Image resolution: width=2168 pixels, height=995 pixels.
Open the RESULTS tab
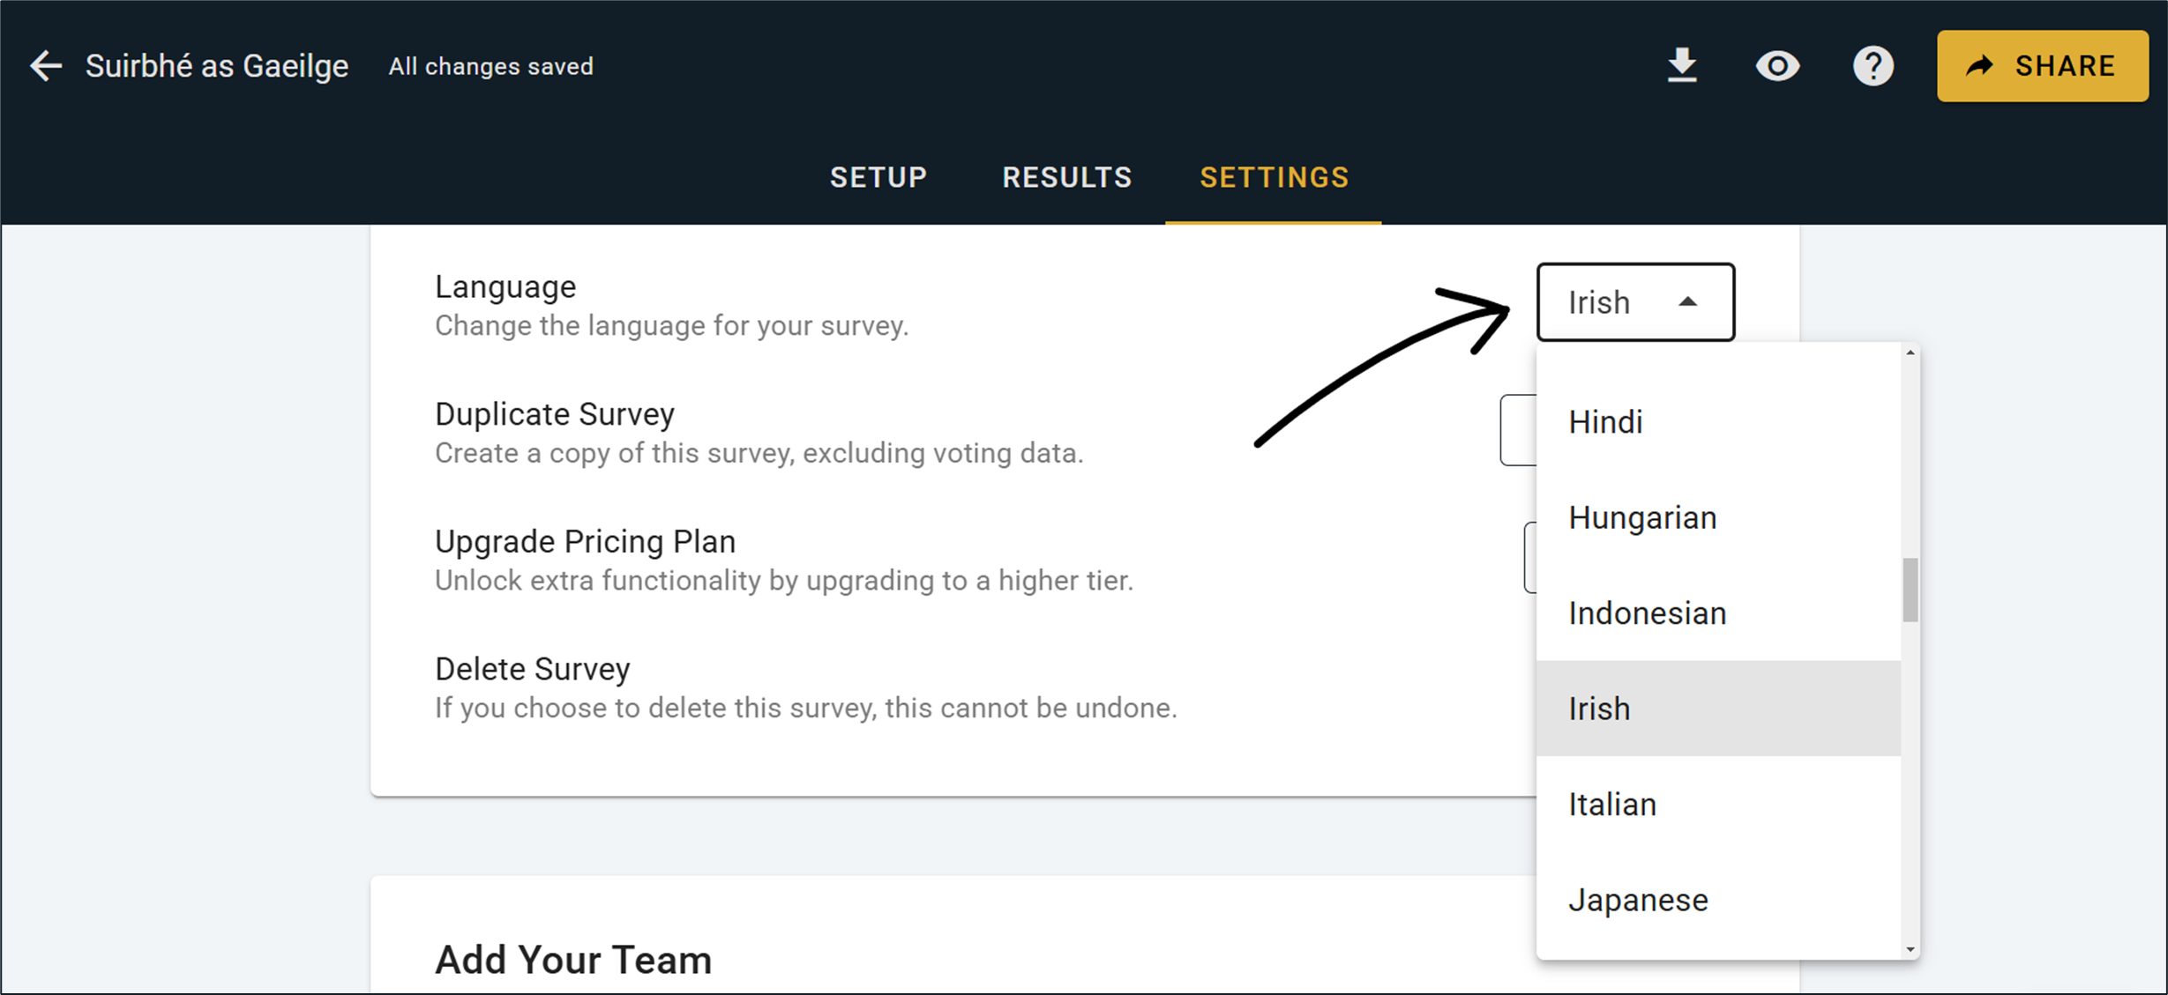[x=1066, y=178]
